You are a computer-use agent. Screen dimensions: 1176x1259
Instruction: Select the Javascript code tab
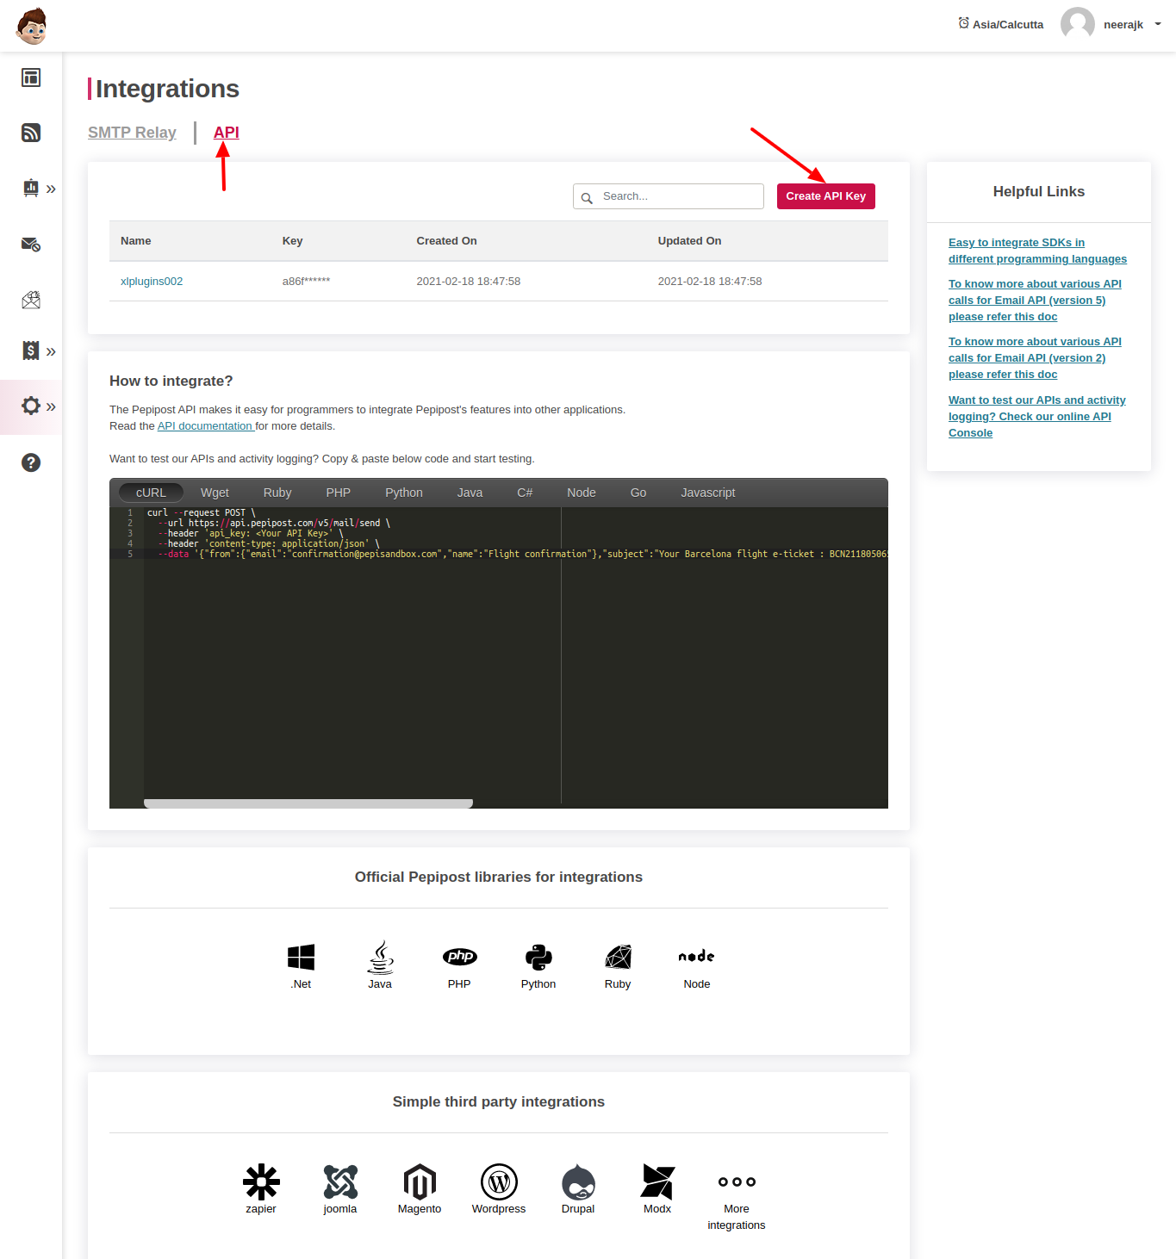coord(708,493)
